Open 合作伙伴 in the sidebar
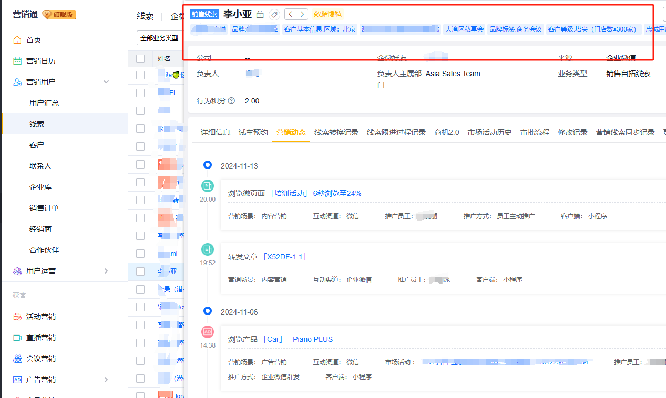 [x=44, y=250]
